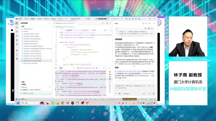Click the microphone icon in the chat
216x121 pixels.
pos(150,93)
